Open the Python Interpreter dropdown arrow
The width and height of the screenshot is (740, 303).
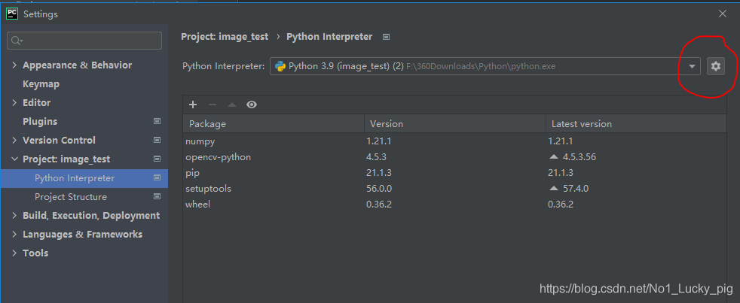[x=692, y=66]
